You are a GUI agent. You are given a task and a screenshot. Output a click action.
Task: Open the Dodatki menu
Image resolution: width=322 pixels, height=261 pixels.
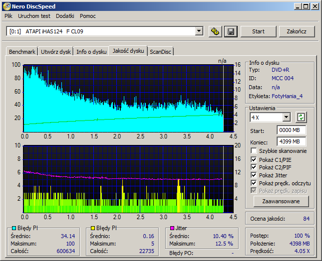pyautogui.click(x=65, y=16)
